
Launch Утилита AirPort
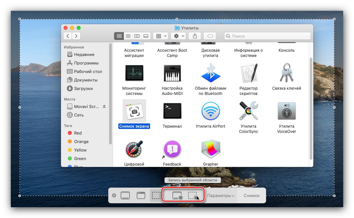[x=210, y=111]
